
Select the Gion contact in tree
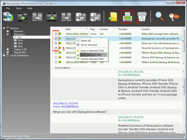[20, 40]
